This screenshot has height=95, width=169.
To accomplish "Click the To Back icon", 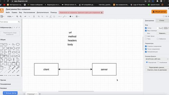I will (x=42, y=16).
